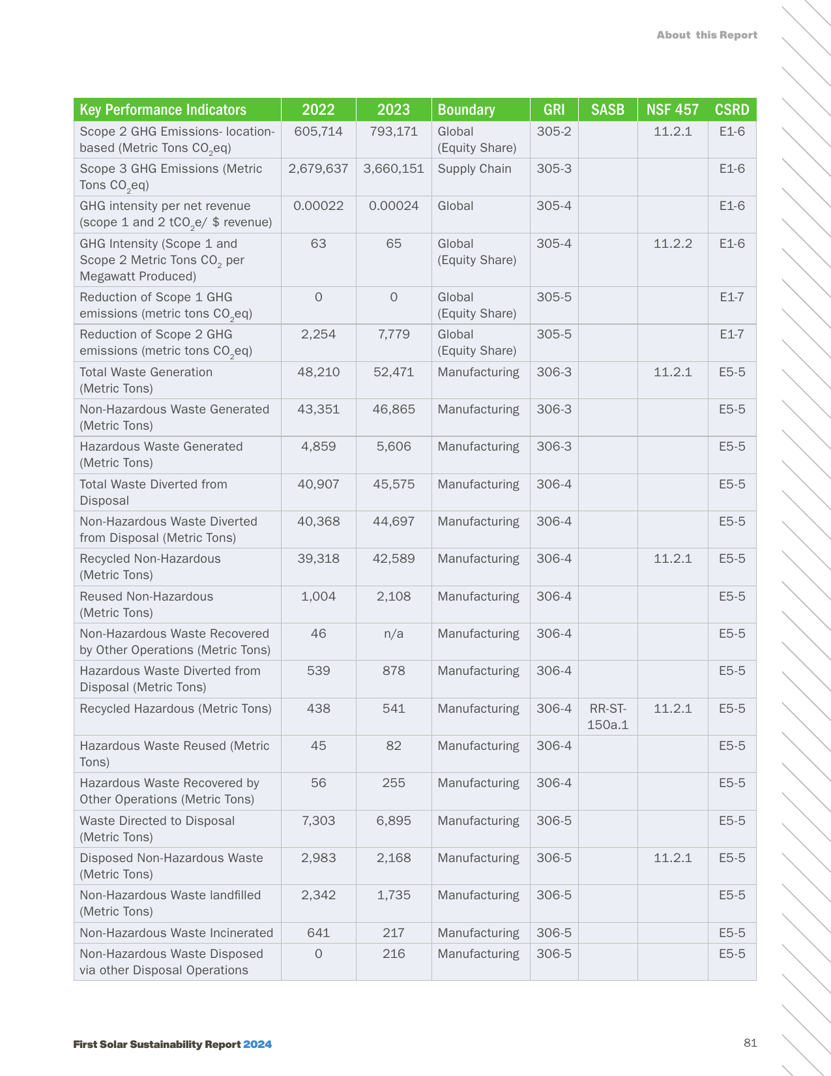This screenshot has height=1076, width=831.
Task: Click the 'Key Performance Indicators' column header
Action: click(163, 110)
